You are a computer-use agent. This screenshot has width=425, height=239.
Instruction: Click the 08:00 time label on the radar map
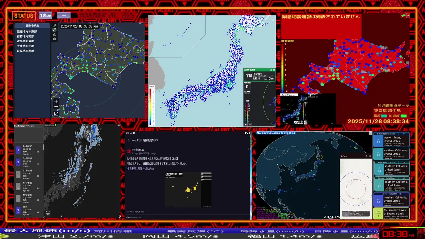tap(48, 214)
